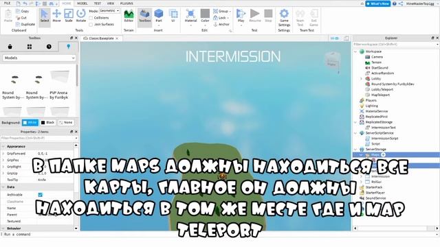Choose the Rotate tool
The width and height of the screenshot is (440, 247).
(x=81, y=16)
